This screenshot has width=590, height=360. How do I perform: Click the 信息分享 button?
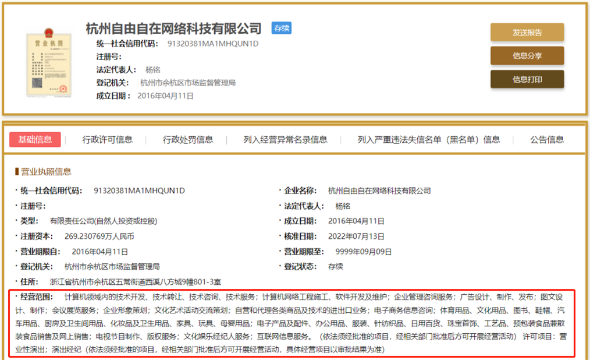click(527, 56)
